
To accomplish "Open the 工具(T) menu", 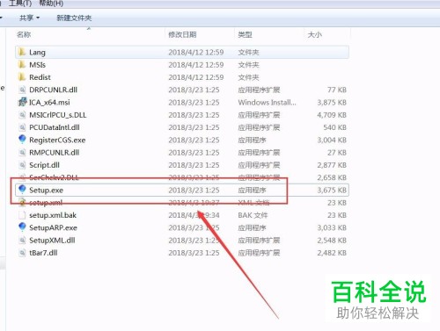I will (x=20, y=4).
